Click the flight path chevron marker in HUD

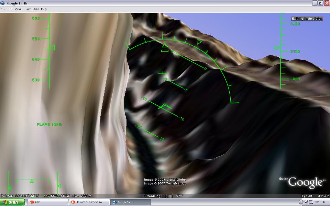(165, 106)
